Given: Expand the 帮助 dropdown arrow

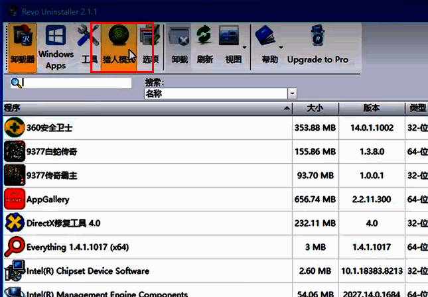Looking at the screenshot, I should pyautogui.click(x=281, y=47).
